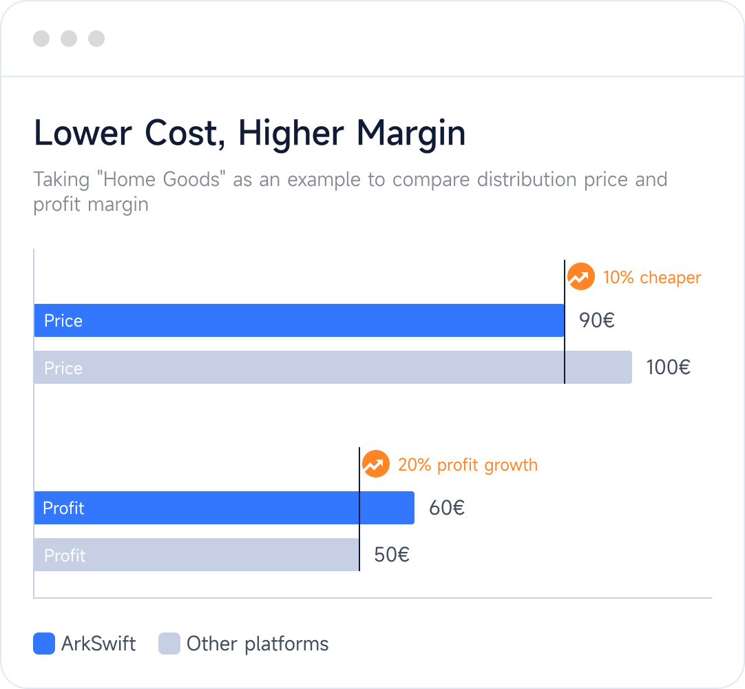The width and height of the screenshot is (745, 689).
Task: Select the blue ArkSwift Profit bar
Action: pyautogui.click(x=224, y=508)
